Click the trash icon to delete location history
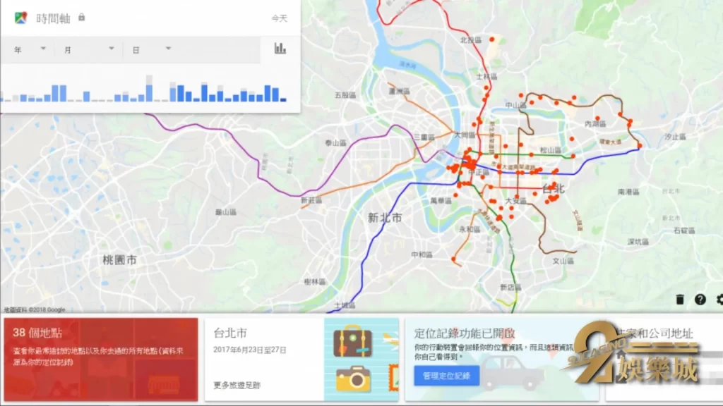Image resolution: width=723 pixels, height=406 pixels. (680, 300)
